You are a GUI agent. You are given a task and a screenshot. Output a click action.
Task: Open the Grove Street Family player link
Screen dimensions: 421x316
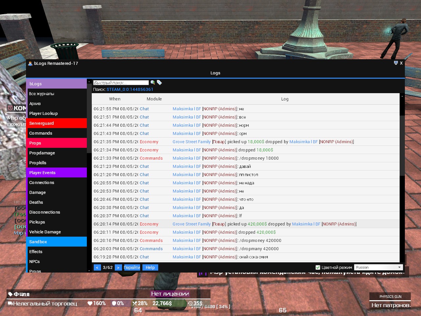pyautogui.click(x=192, y=142)
